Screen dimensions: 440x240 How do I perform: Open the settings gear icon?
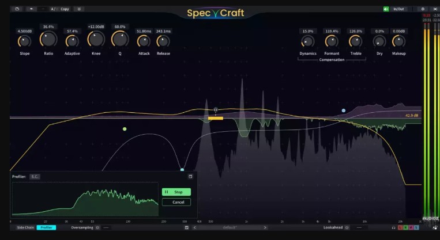[423, 9]
